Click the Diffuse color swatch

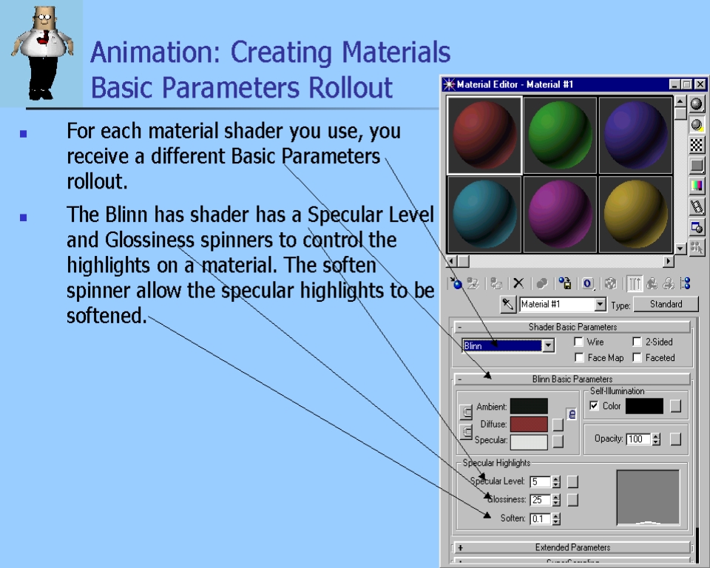click(529, 425)
